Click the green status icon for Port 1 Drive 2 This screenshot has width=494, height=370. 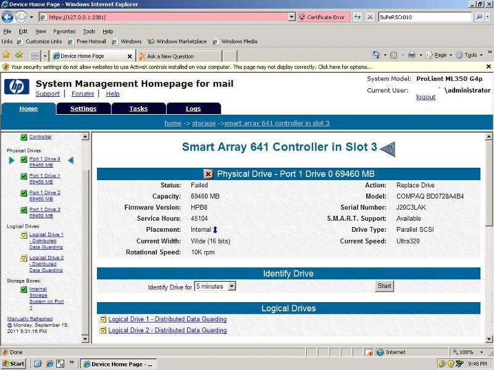23,193
